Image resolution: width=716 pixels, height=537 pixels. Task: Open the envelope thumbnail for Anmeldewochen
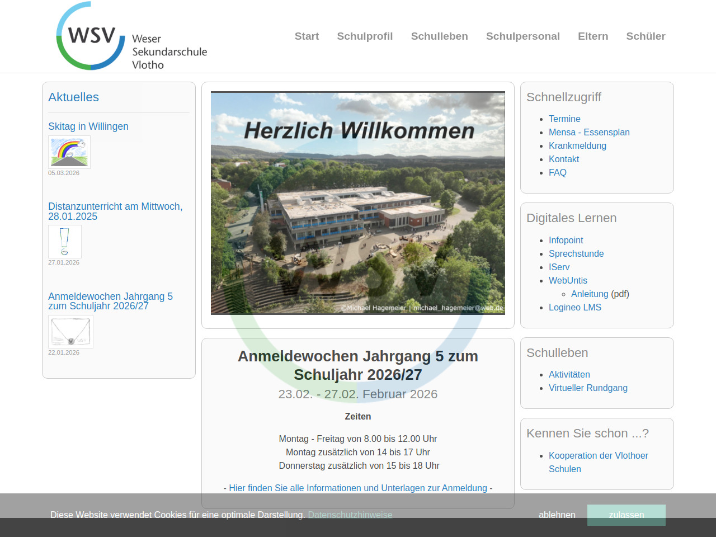click(x=70, y=332)
